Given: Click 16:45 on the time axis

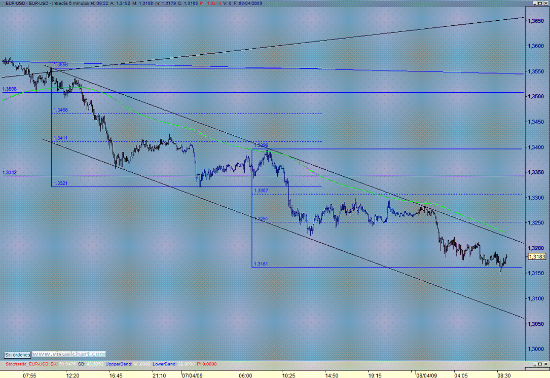Looking at the screenshot, I should tap(116, 375).
